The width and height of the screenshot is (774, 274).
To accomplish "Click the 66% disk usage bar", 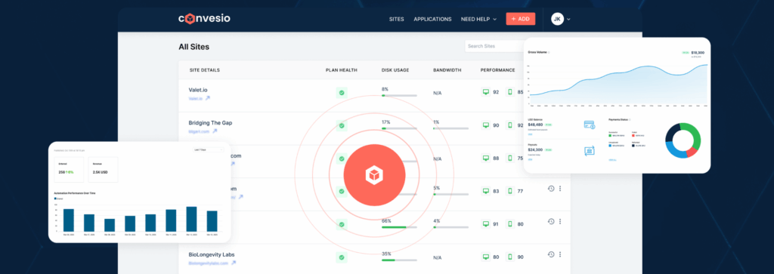I will [399, 227].
